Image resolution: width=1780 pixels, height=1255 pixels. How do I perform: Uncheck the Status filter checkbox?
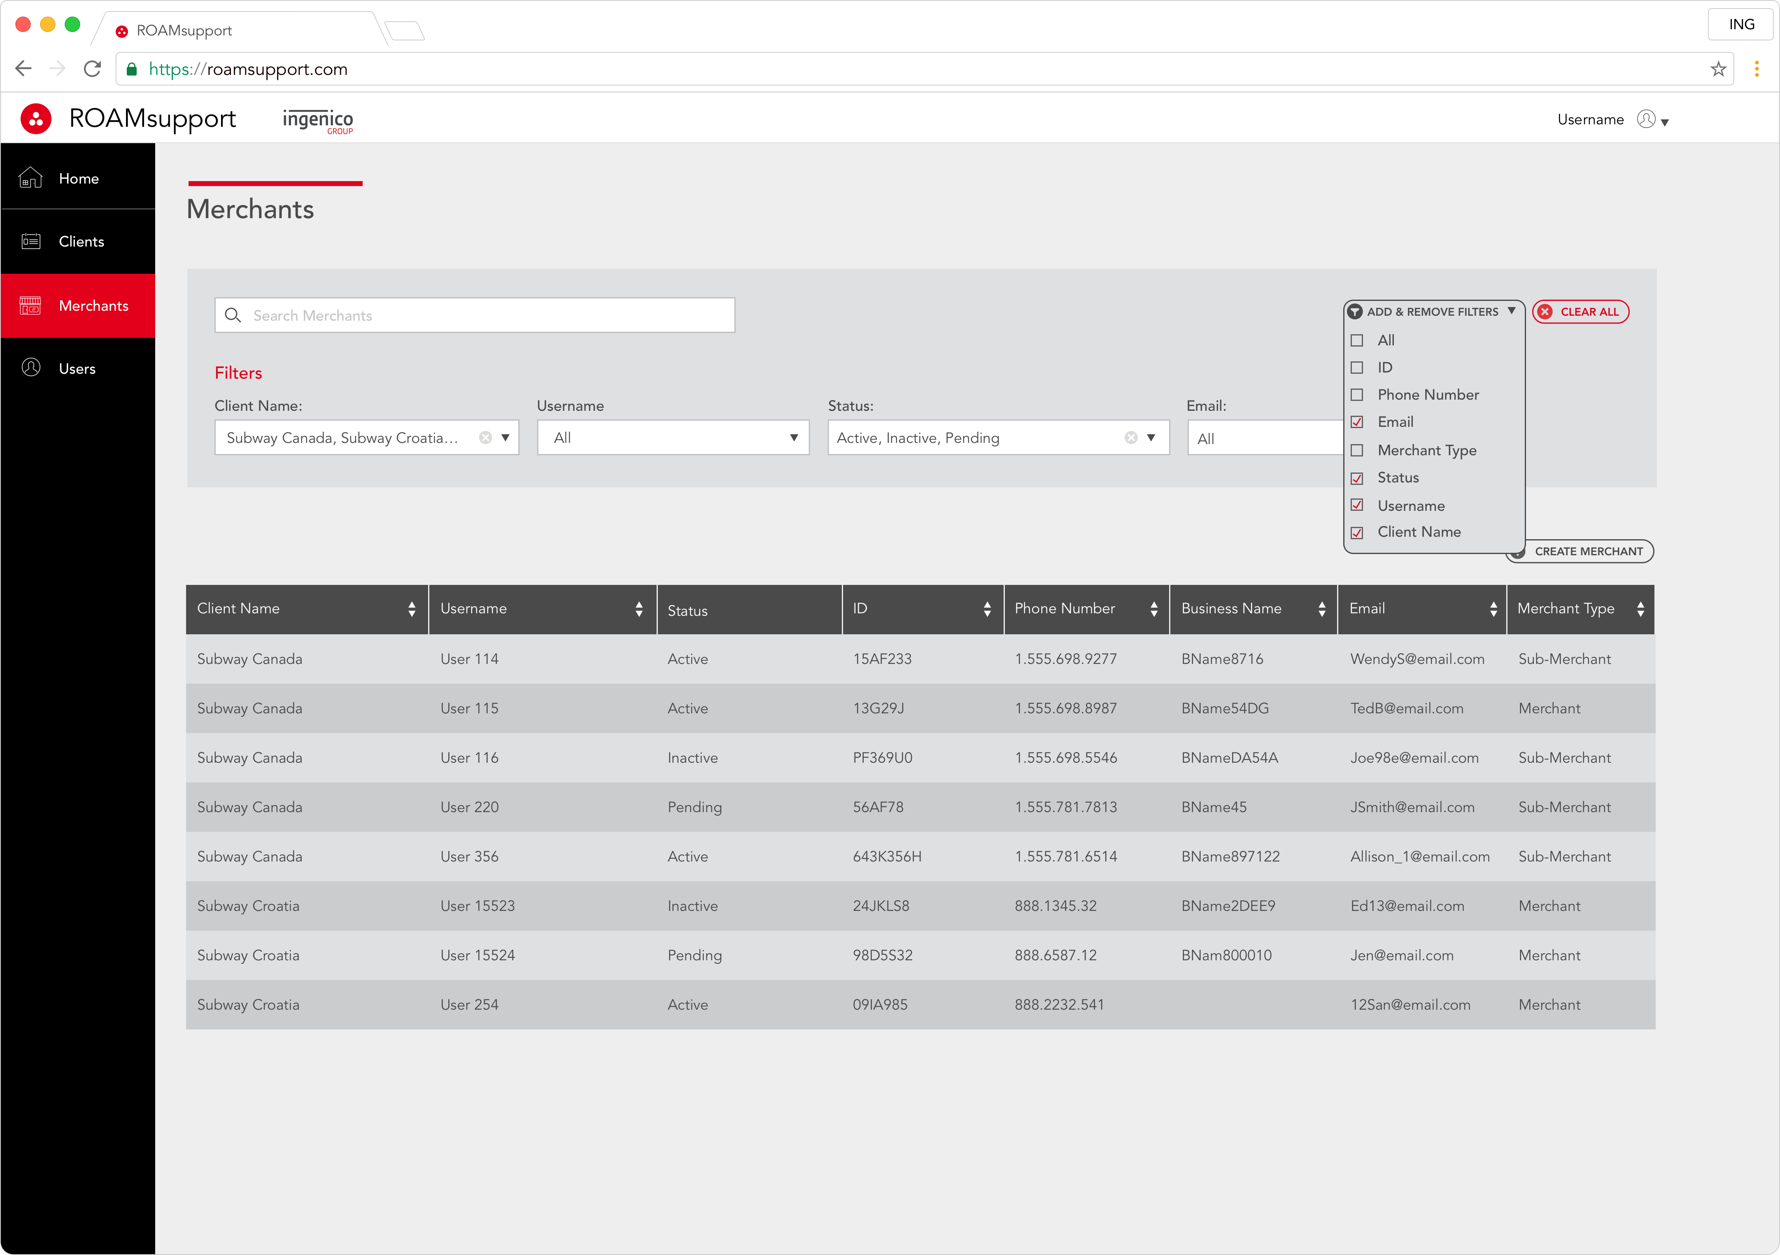pyautogui.click(x=1357, y=478)
